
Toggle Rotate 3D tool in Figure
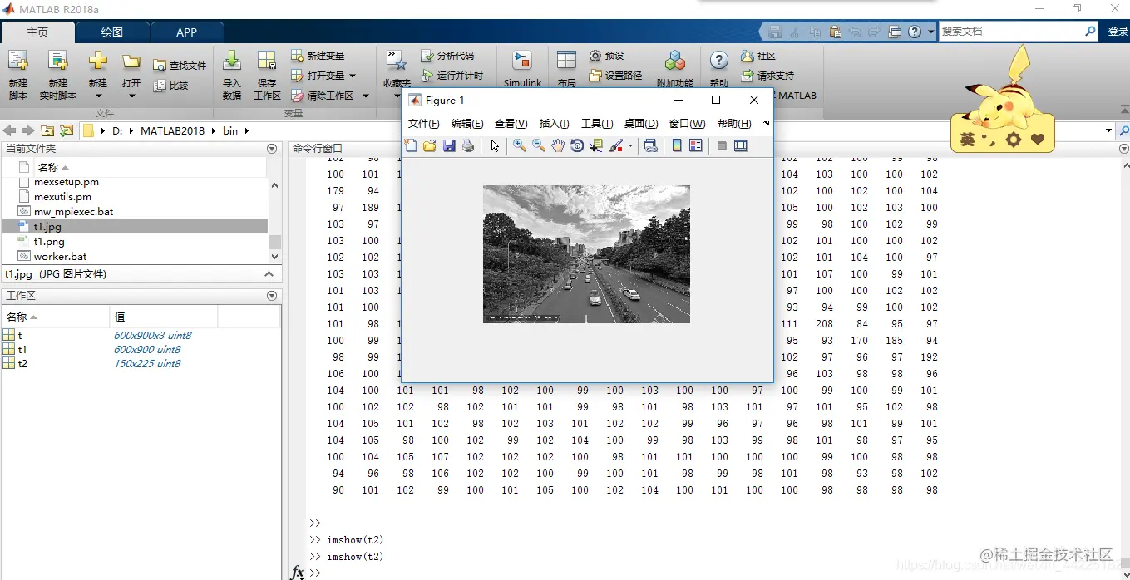point(577,146)
